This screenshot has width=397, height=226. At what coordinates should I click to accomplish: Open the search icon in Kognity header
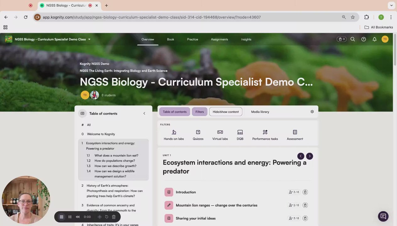pos(353,39)
